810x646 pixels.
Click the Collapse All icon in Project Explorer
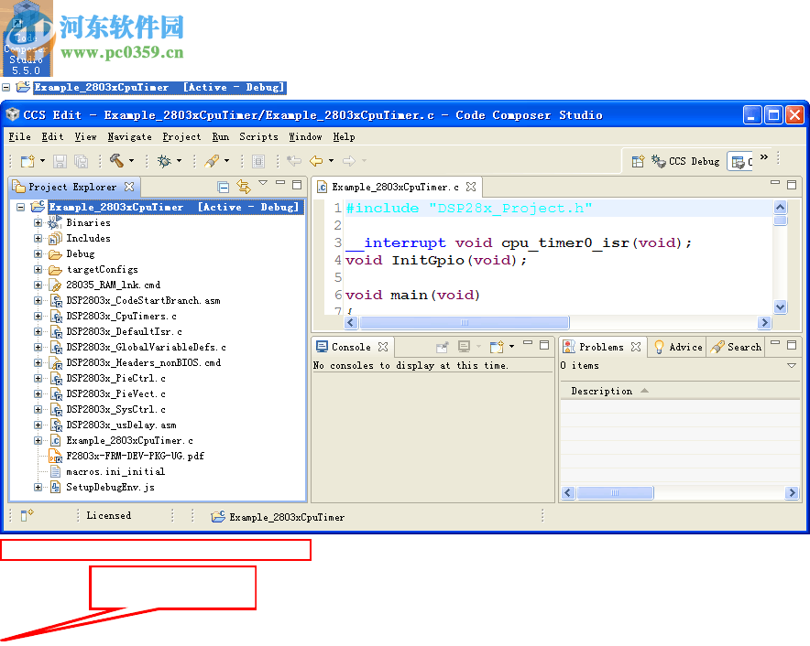click(224, 187)
